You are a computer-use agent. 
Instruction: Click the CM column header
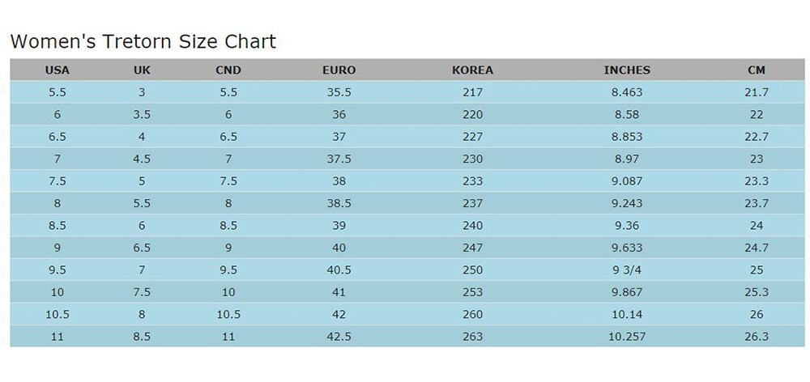[x=757, y=70]
